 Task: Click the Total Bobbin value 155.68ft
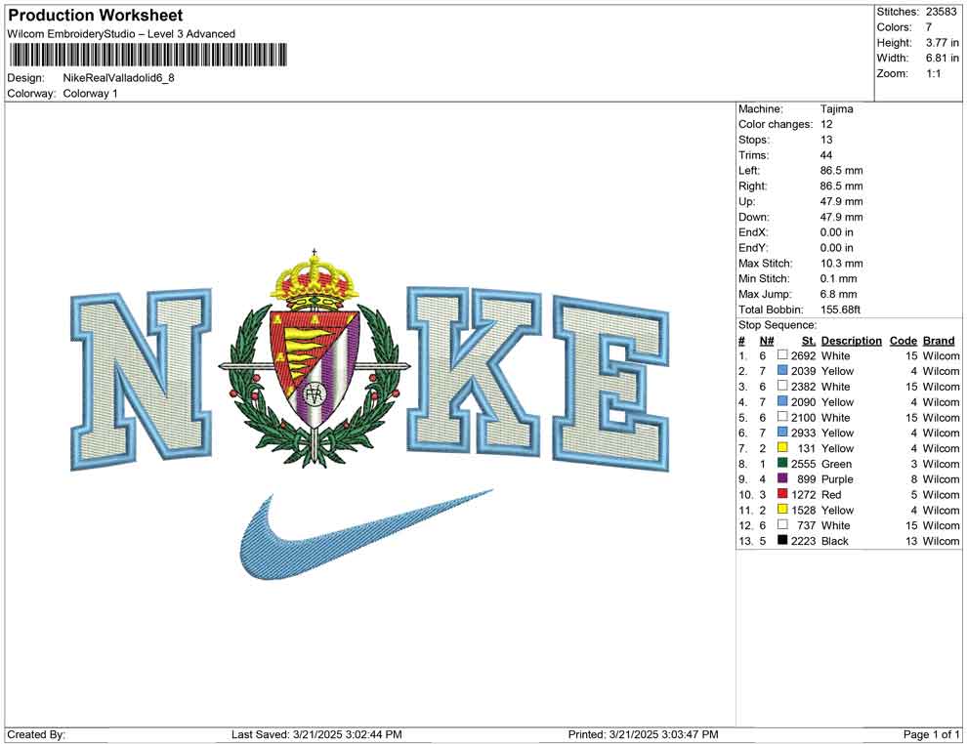[x=840, y=310]
